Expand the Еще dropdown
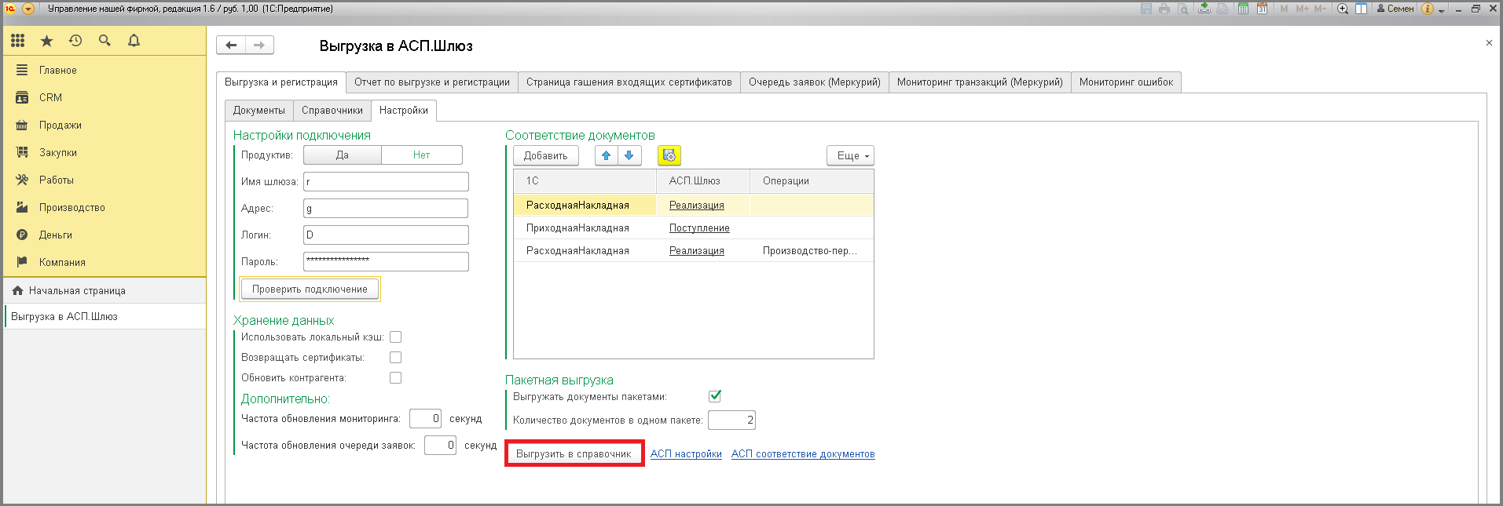The width and height of the screenshot is (1503, 506). [850, 155]
